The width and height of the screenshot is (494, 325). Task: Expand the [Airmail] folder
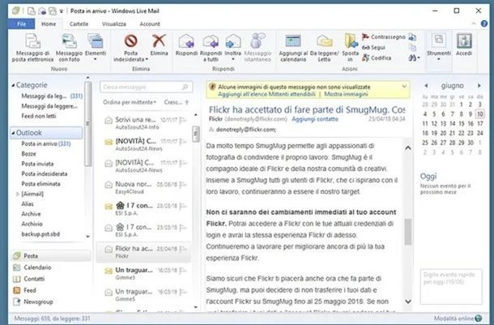(x=17, y=195)
